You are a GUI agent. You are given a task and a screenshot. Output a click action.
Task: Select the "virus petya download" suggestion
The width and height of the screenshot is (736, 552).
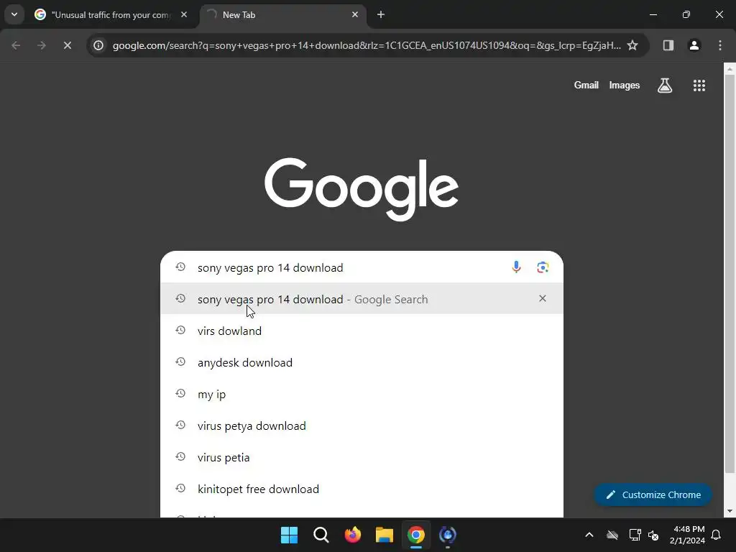coord(362,425)
